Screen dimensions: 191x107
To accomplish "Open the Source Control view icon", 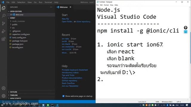I will pos(4,23).
